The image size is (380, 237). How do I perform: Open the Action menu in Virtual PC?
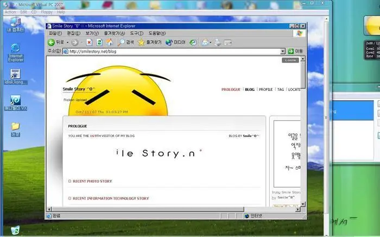tap(10, 12)
